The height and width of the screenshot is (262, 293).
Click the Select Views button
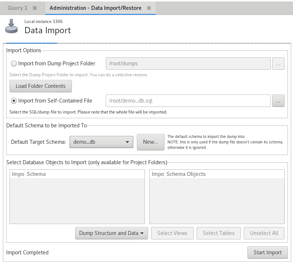coord(172,233)
